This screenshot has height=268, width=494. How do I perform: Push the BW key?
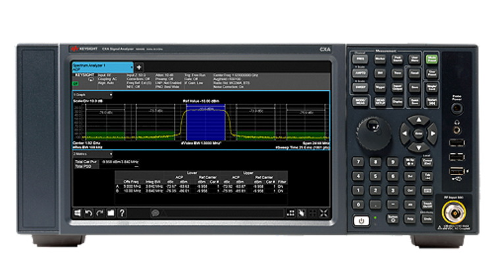(380, 73)
